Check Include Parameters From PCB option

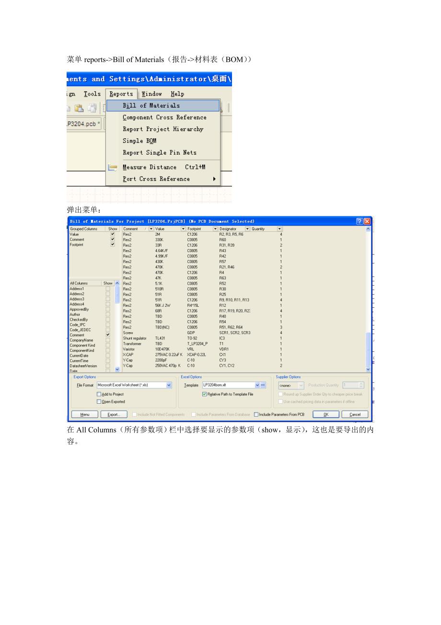pyautogui.click(x=256, y=414)
